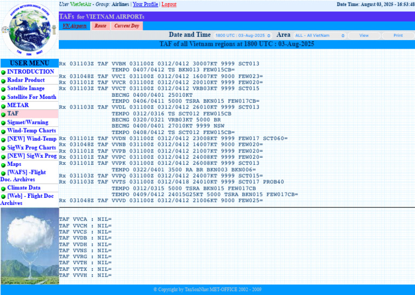Click the VVDL TAF line
415x295 pixels.
pyautogui.click(x=159, y=107)
